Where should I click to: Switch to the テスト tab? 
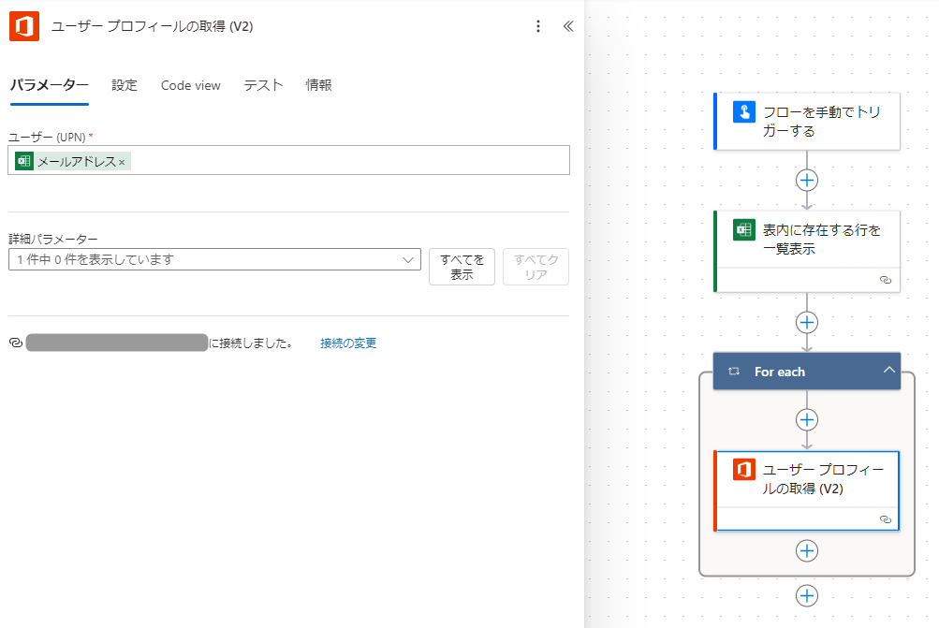[263, 85]
